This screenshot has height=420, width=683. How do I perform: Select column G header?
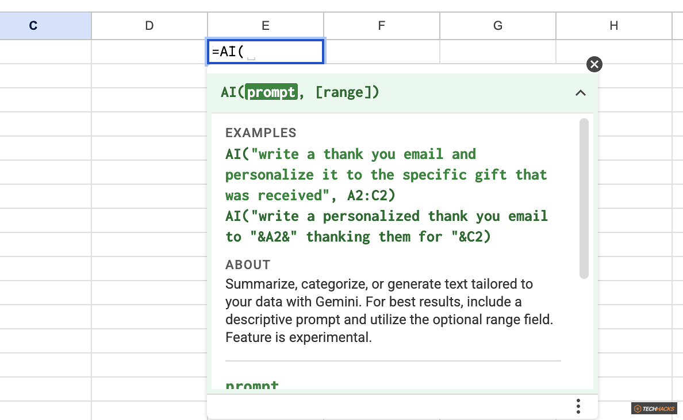pos(497,25)
